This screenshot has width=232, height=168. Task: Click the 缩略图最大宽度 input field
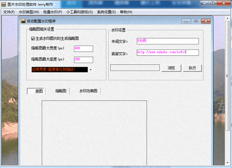[x=83, y=48]
